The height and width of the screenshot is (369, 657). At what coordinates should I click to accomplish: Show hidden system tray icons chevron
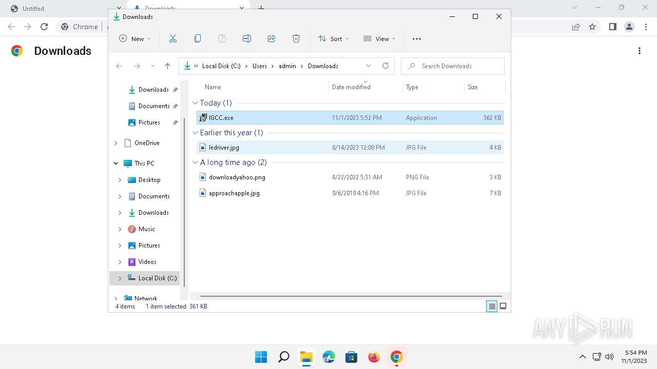point(582,357)
